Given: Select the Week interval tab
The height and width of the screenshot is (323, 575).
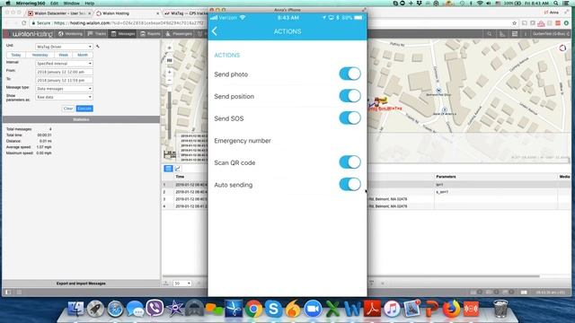Looking at the screenshot, I should coord(64,55).
